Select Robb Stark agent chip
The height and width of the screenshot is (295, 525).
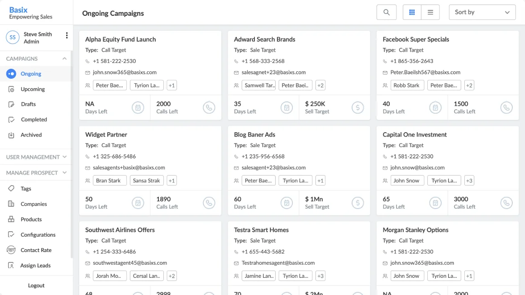coord(407,86)
